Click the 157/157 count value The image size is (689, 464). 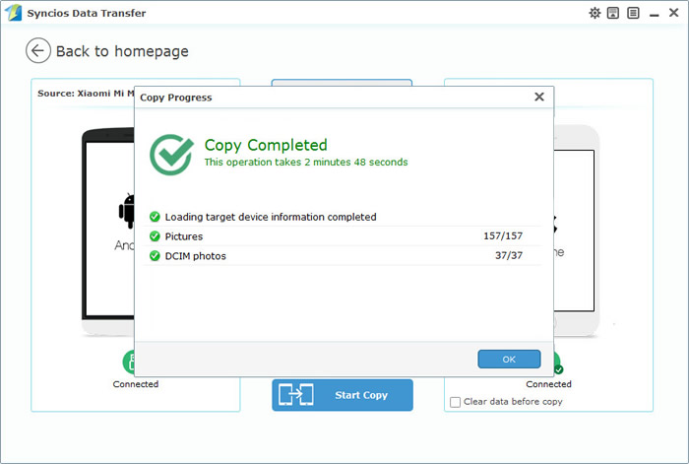(x=503, y=235)
